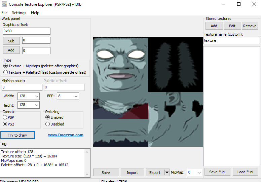Select Texture + PaletteOffset type option
The width and height of the screenshot is (261, 182).
[x=45, y=72]
